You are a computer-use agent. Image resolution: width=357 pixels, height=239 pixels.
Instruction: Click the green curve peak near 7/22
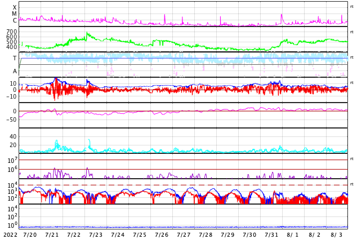click(87, 34)
